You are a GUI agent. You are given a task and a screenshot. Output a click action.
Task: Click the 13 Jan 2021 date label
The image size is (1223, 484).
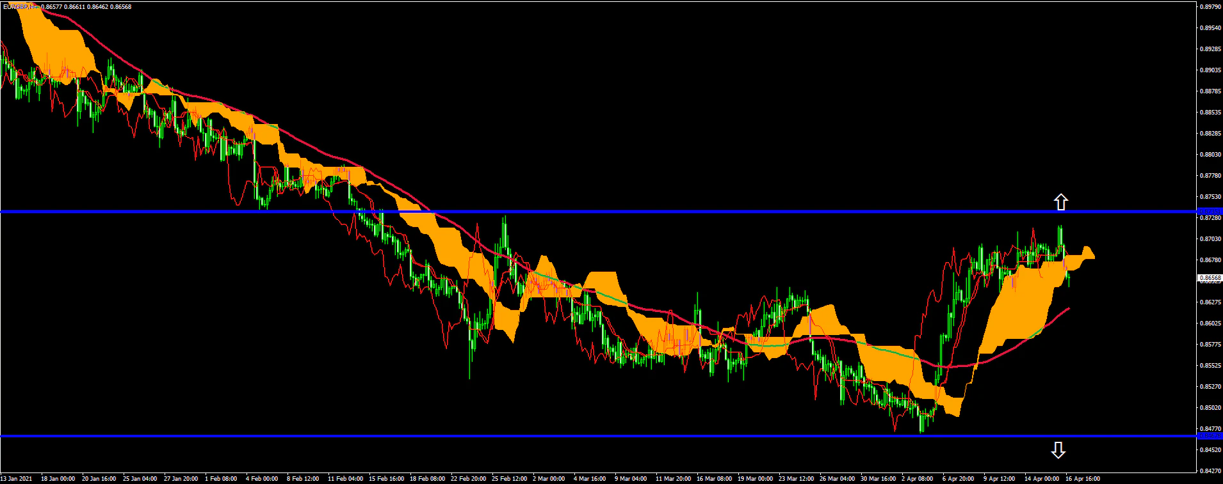[17, 479]
